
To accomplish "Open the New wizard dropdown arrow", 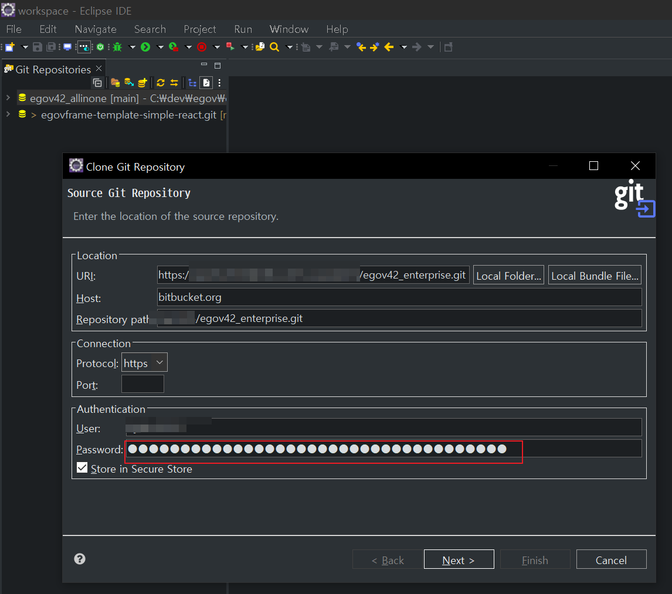I will [25, 47].
